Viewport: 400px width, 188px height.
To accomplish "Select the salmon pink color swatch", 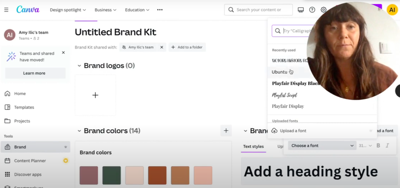I will [203, 175].
